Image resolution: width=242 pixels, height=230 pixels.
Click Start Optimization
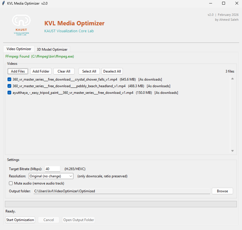[20, 220]
